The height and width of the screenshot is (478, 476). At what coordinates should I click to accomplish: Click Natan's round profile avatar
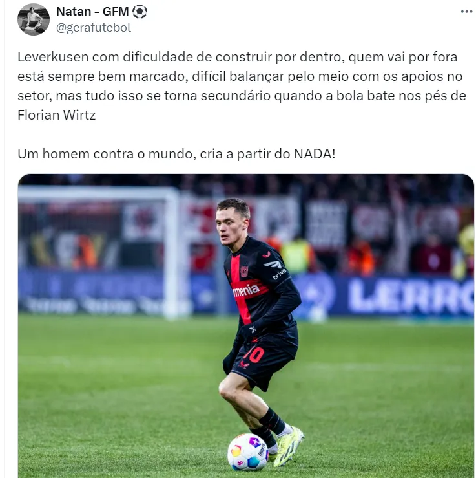point(34,19)
